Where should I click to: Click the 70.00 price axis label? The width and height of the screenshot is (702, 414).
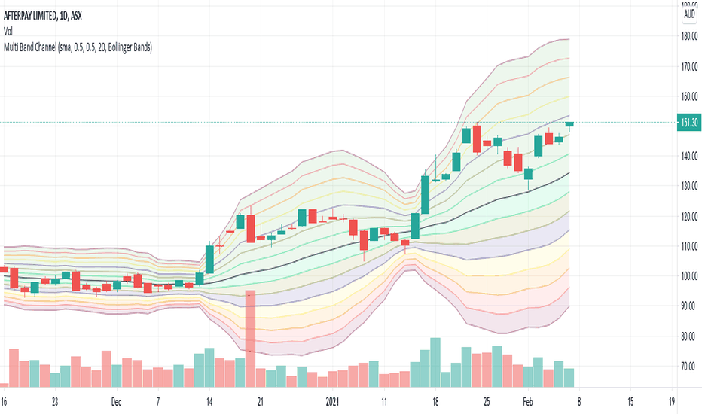coord(689,367)
